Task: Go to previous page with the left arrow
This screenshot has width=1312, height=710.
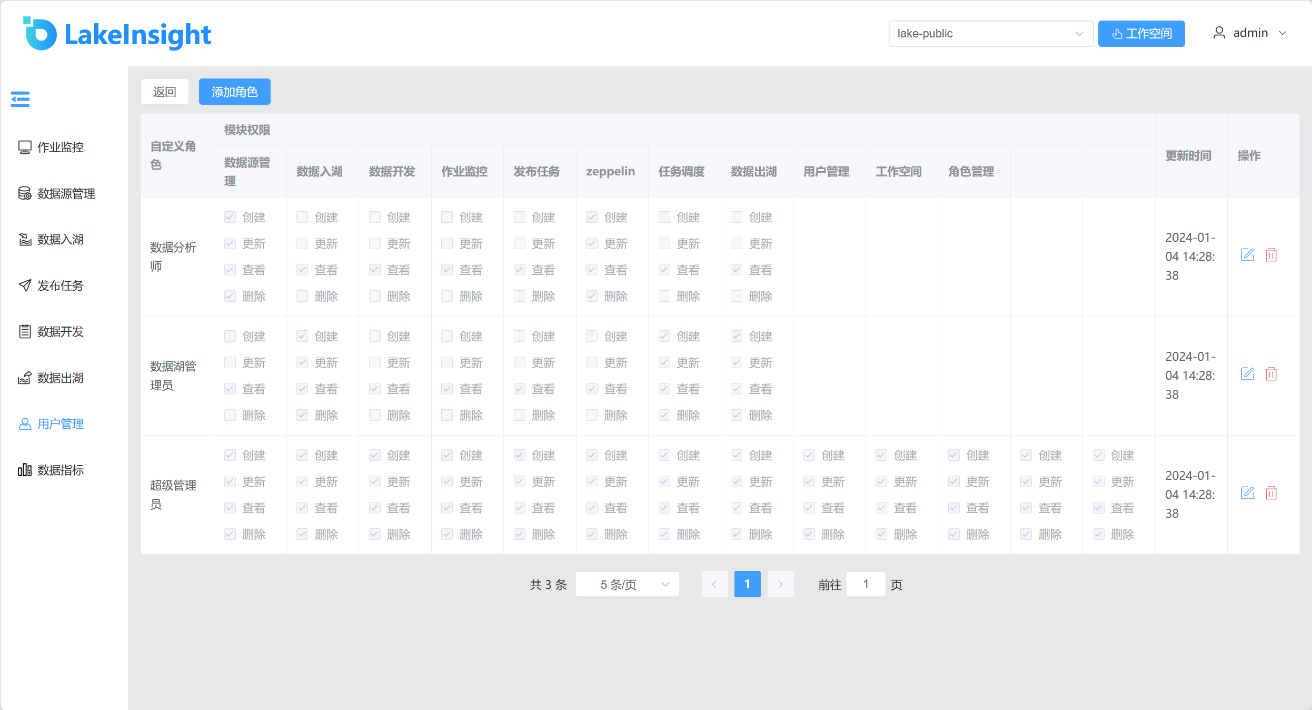Action: [714, 584]
